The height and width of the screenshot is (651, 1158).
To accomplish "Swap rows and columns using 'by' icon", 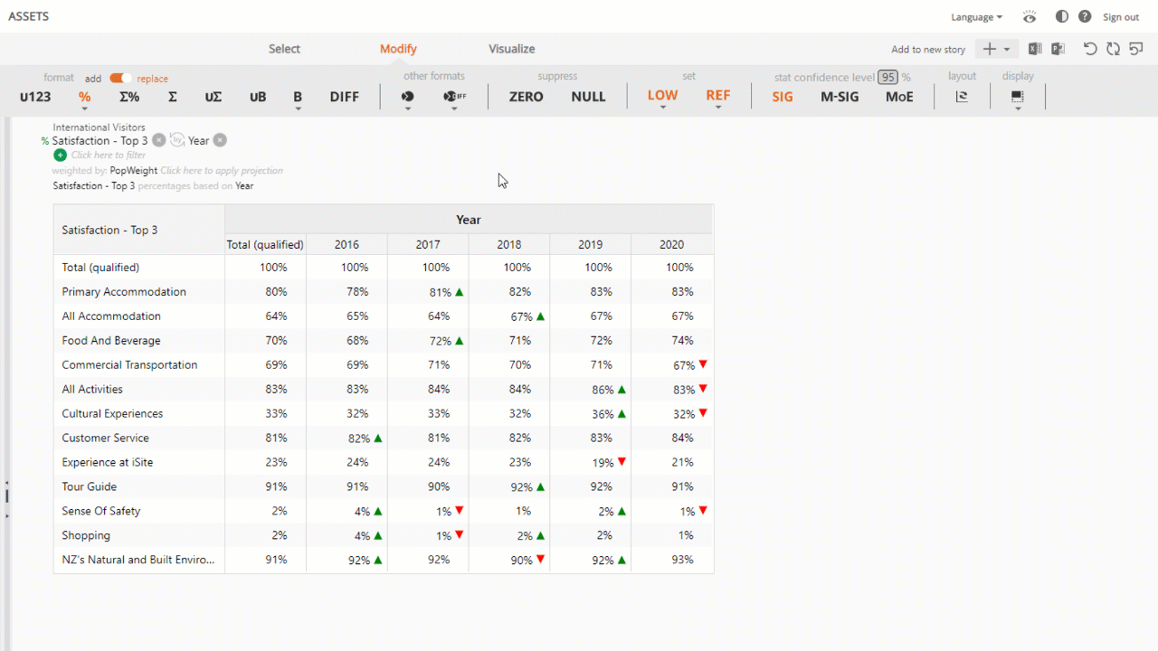I will point(177,140).
